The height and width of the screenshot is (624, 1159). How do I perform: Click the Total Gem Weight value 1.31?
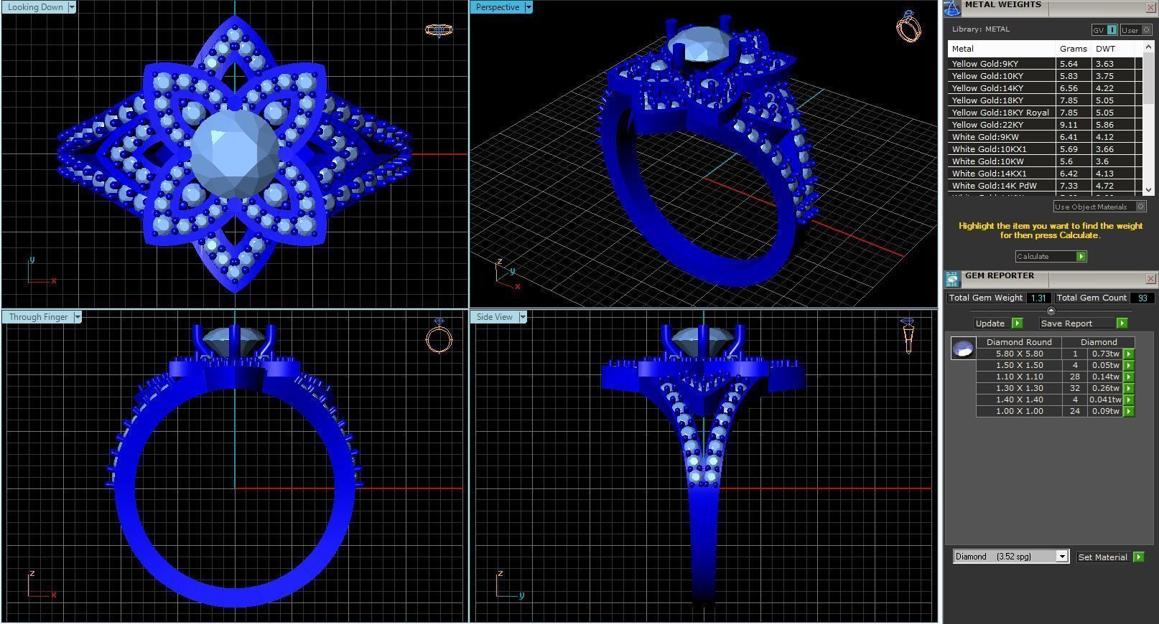tap(1038, 298)
